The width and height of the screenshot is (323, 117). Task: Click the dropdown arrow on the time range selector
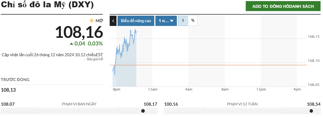(x=172, y=21)
